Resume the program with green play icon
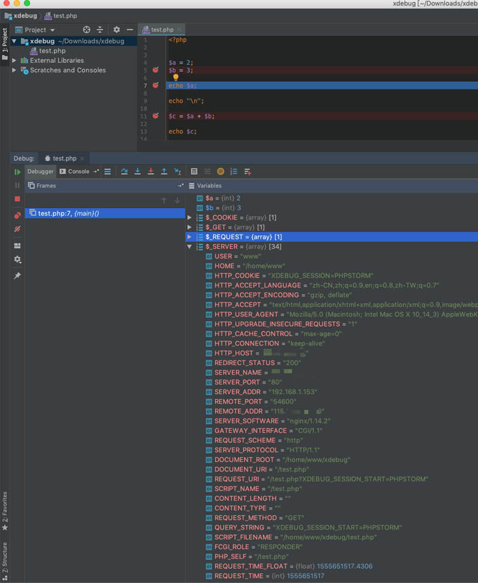The image size is (478, 583). pyautogui.click(x=17, y=172)
